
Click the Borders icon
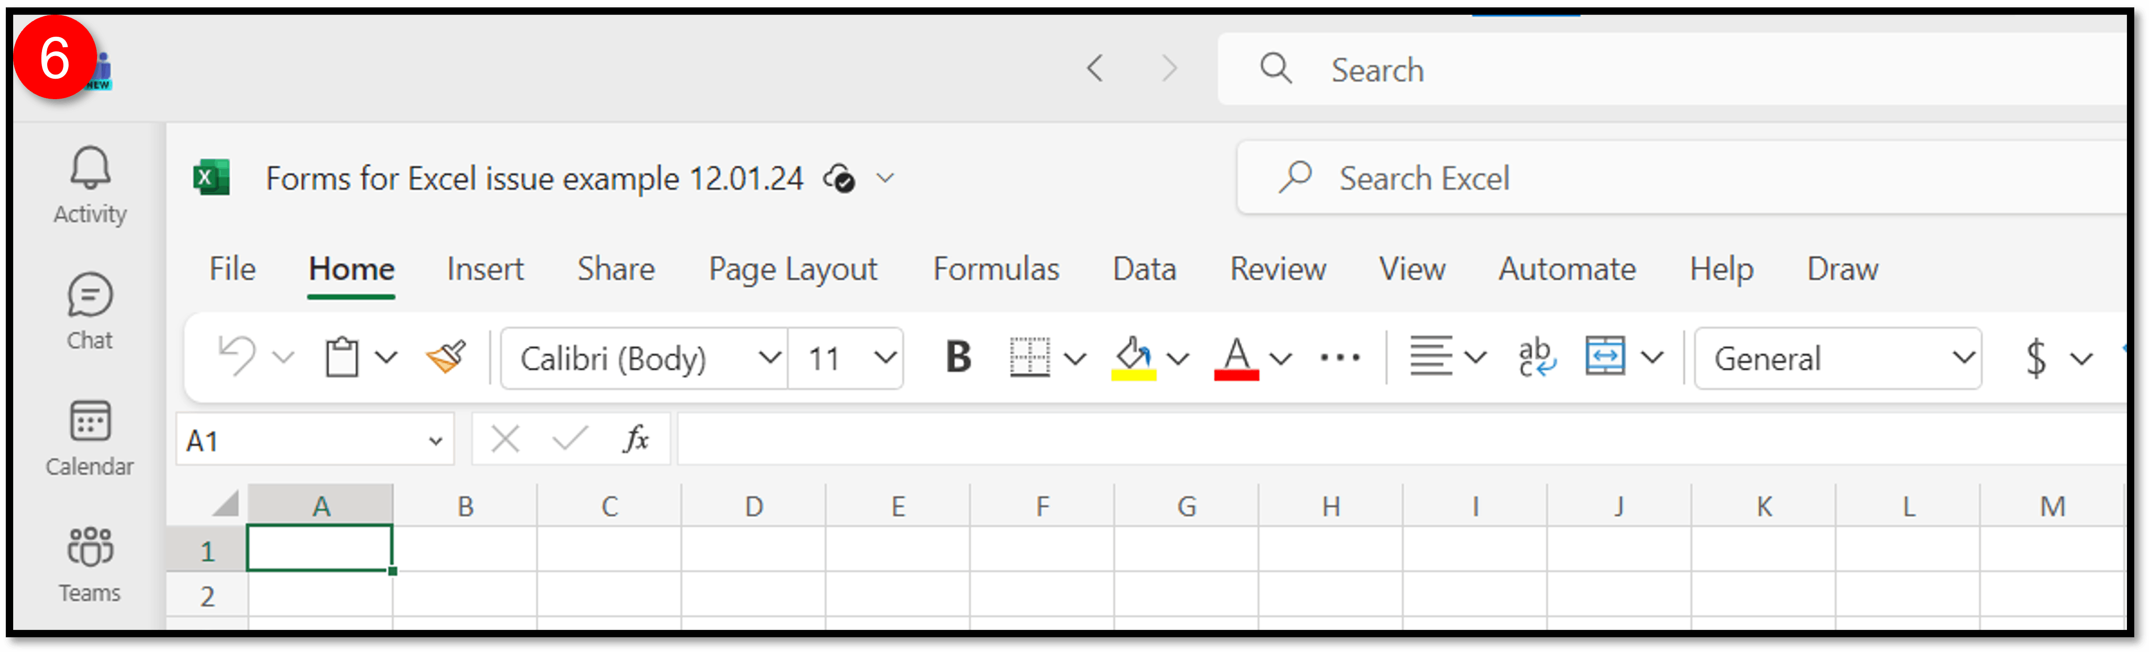[x=1029, y=358]
